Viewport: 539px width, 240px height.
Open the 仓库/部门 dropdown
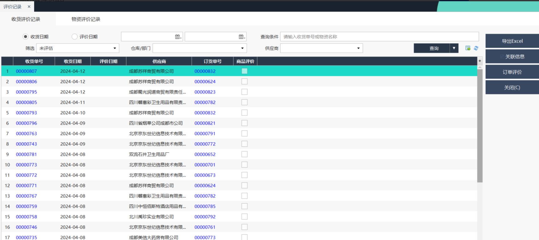point(242,48)
